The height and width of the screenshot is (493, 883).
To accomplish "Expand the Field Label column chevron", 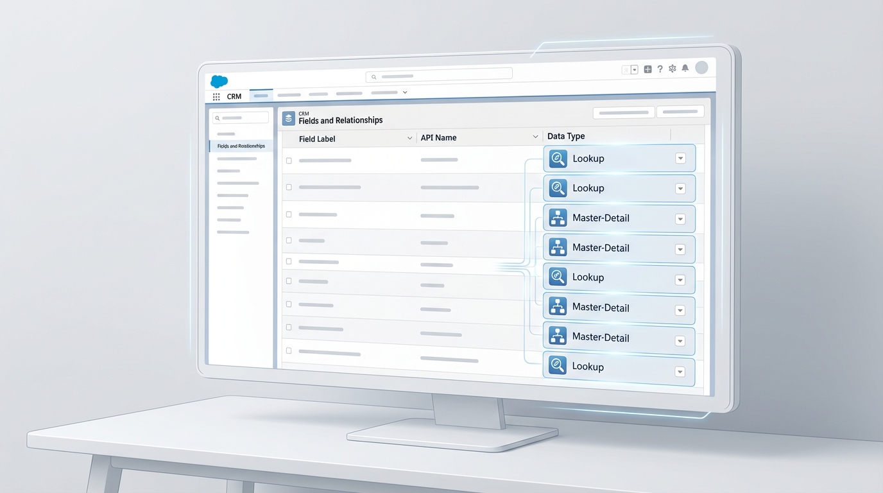I will pos(410,137).
